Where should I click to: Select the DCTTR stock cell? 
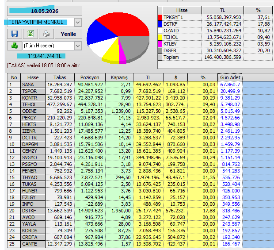point(33,138)
